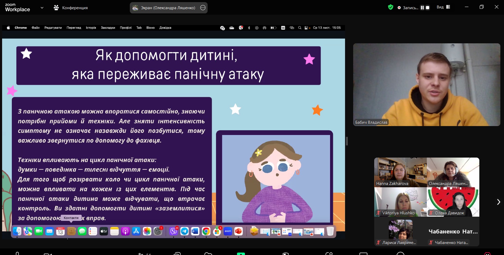Click the Zoom app icon in the Dock
This screenshot has width=504, height=255.
tap(228, 231)
